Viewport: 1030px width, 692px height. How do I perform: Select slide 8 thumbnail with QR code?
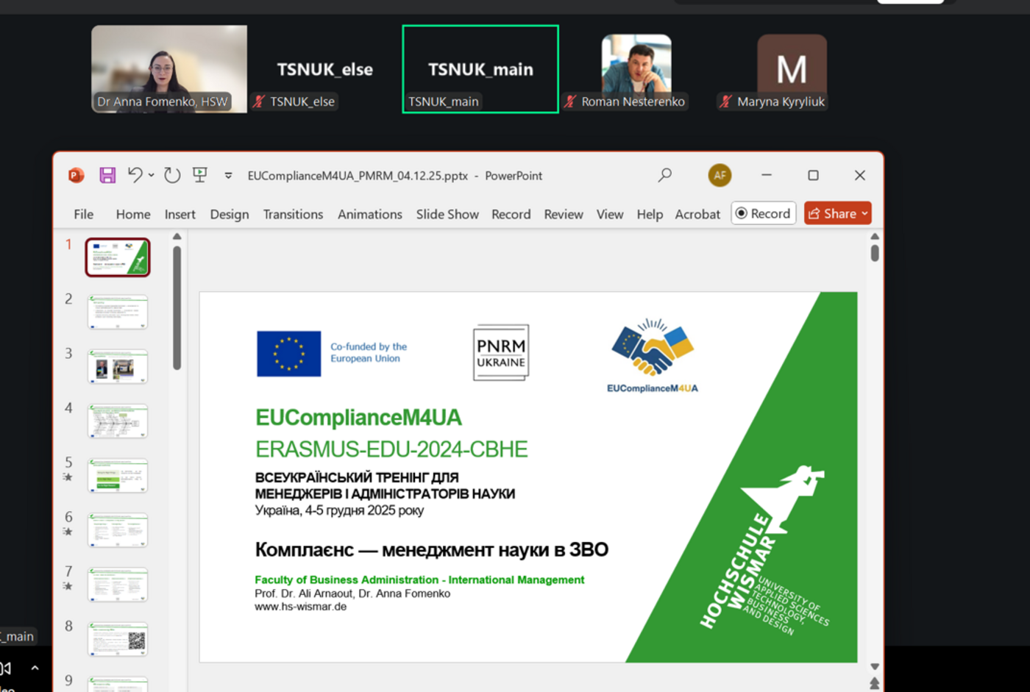click(118, 638)
